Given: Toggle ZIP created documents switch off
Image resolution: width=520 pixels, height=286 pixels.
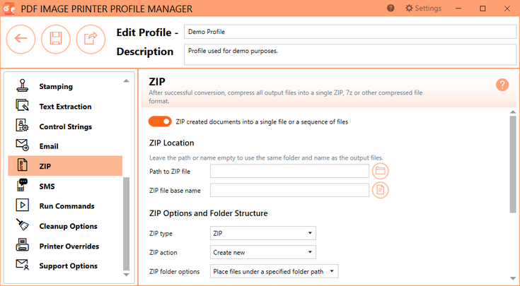Looking at the screenshot, I should (x=160, y=121).
